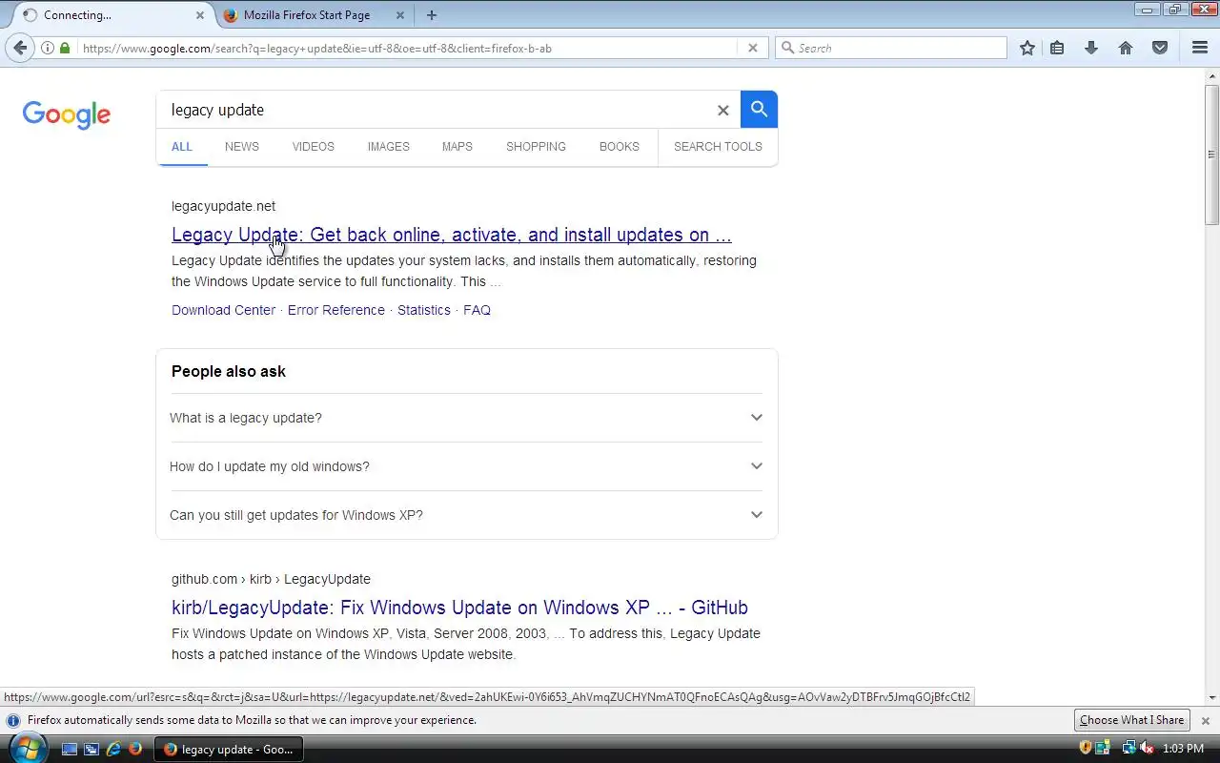Click the info icon in notification bar
Image resolution: width=1220 pixels, height=763 pixels.
coord(13,721)
